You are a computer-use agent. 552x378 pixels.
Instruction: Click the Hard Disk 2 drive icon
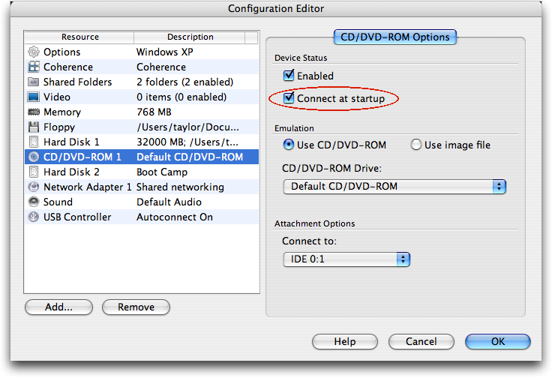tap(34, 172)
